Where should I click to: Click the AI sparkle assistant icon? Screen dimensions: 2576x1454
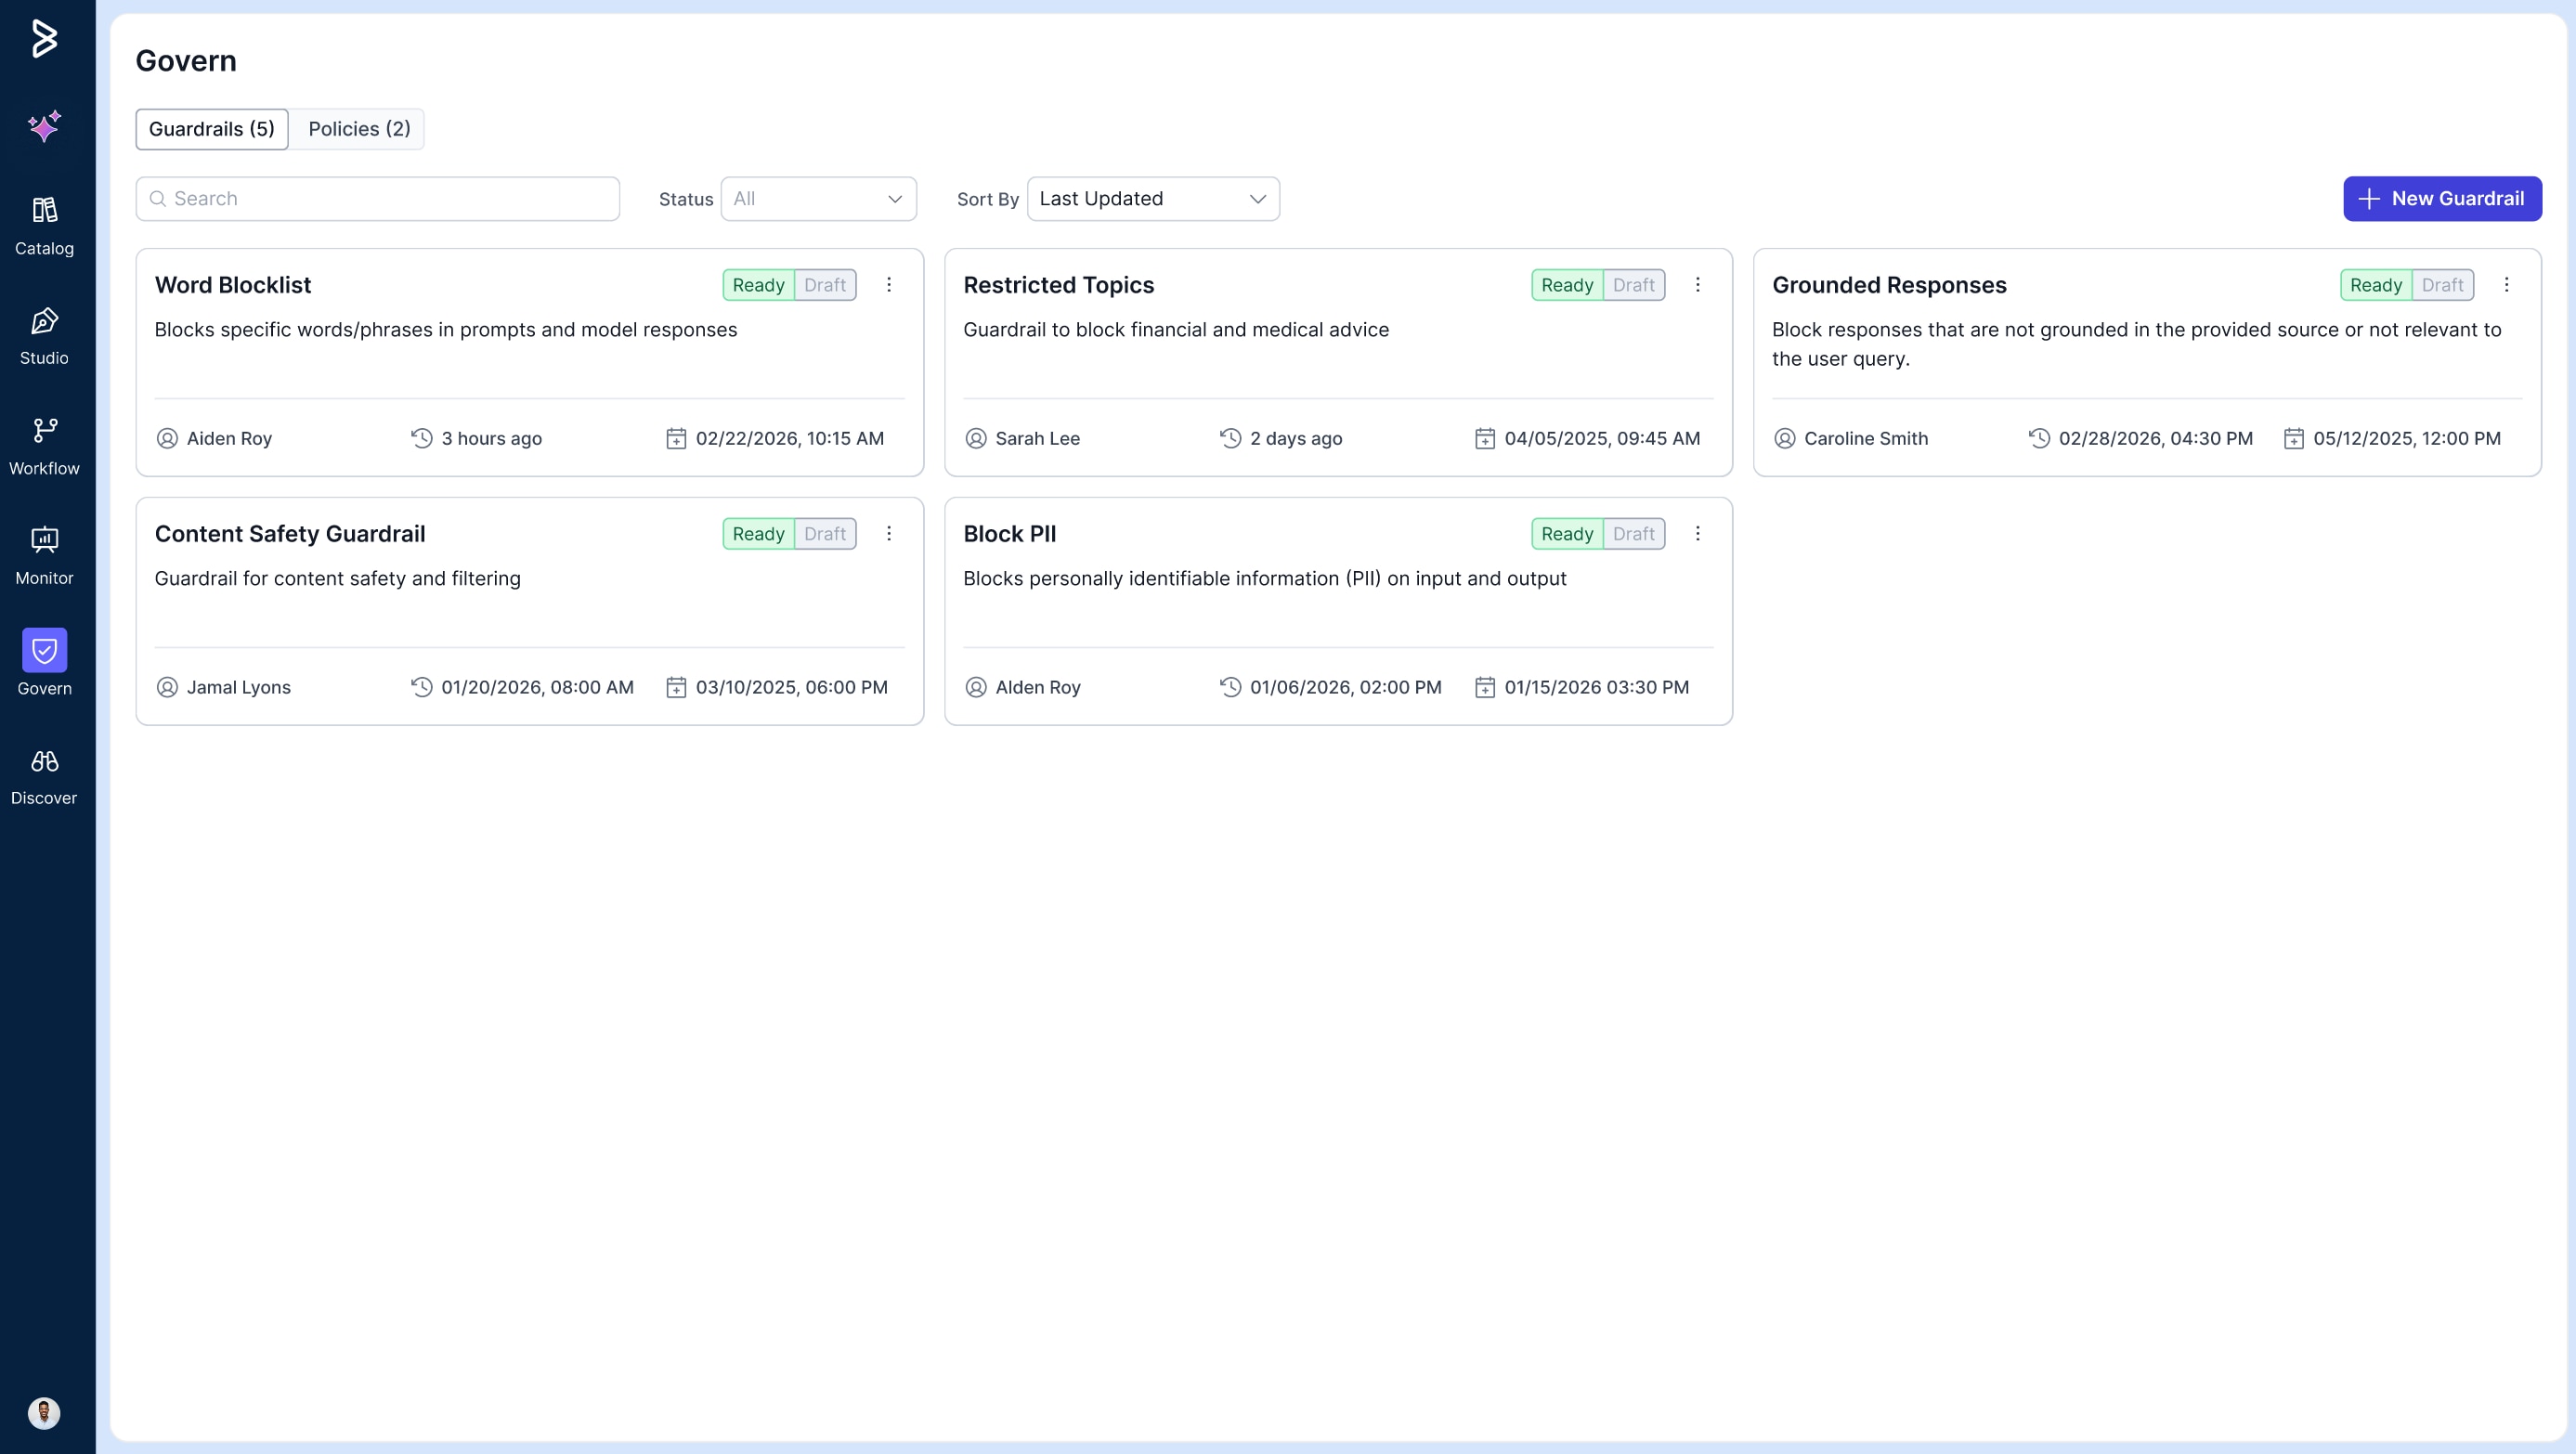point(44,126)
